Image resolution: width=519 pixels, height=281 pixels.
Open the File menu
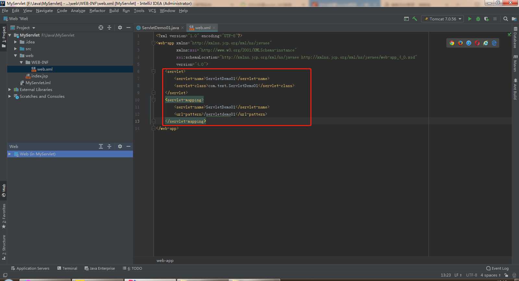point(5,11)
